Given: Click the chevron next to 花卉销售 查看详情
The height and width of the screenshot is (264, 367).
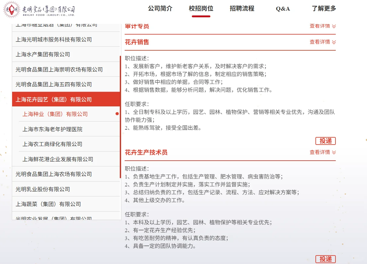Looking at the screenshot, I should (334, 42).
